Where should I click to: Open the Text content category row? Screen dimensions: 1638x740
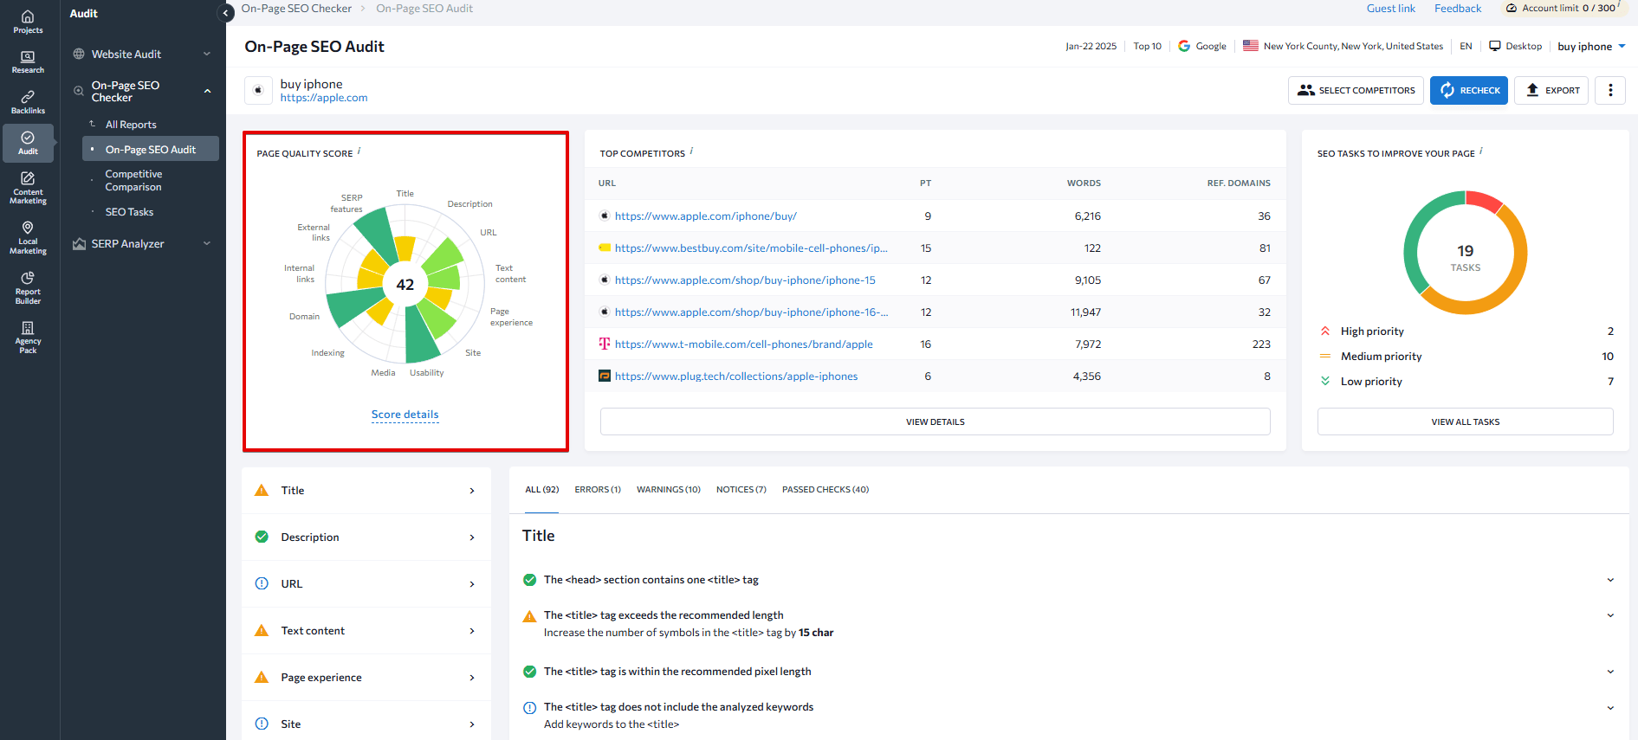366,630
